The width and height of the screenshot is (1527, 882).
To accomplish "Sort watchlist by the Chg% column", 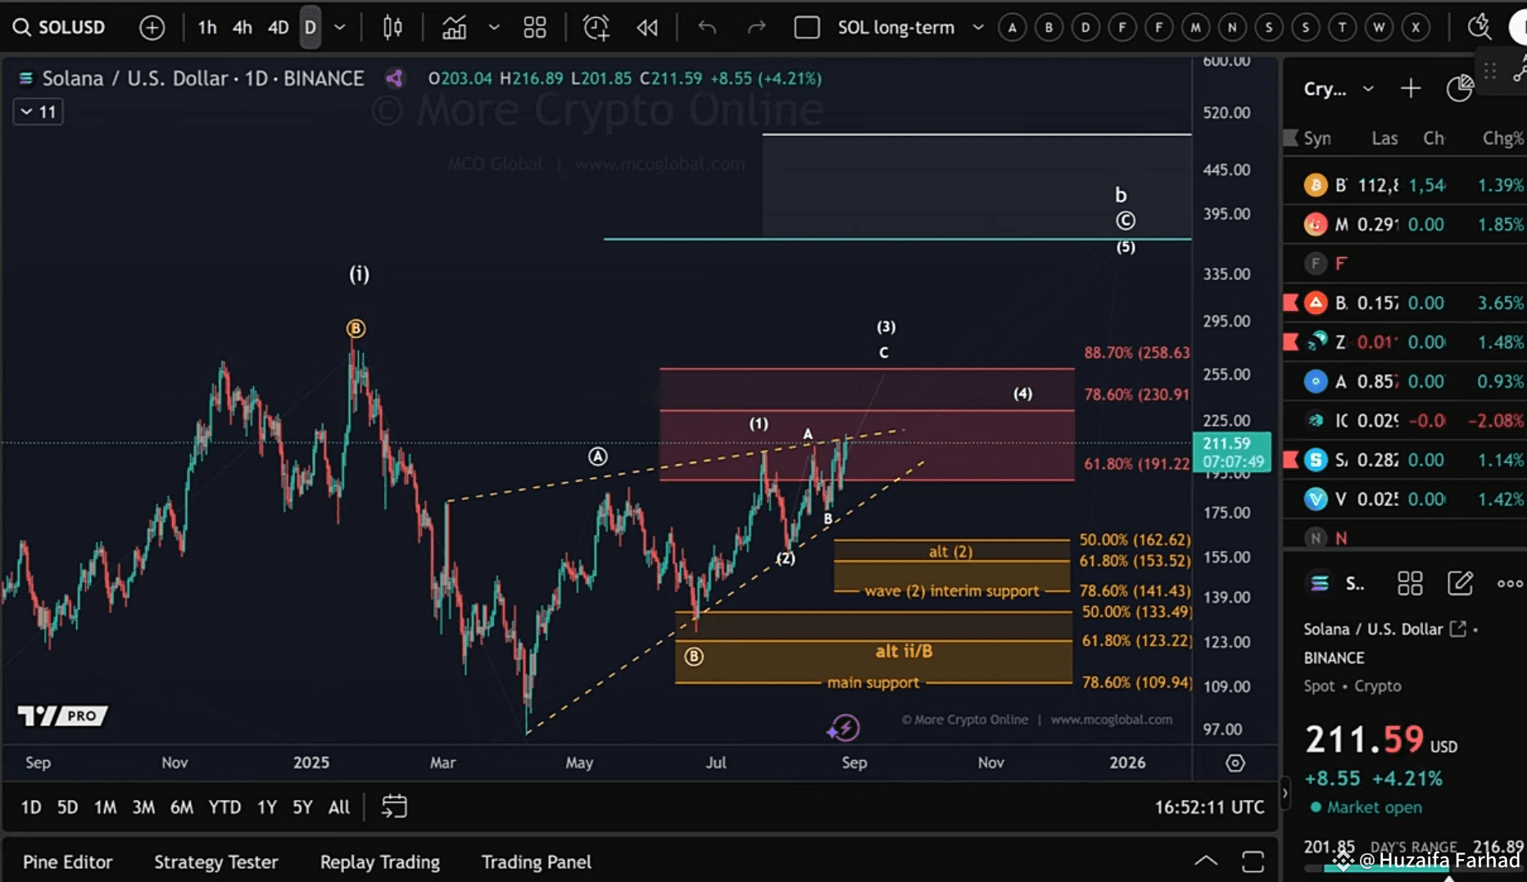I will (1502, 138).
